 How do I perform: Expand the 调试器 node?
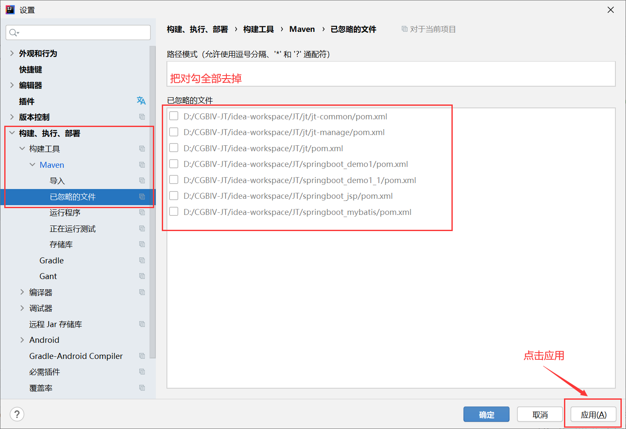[22, 308]
